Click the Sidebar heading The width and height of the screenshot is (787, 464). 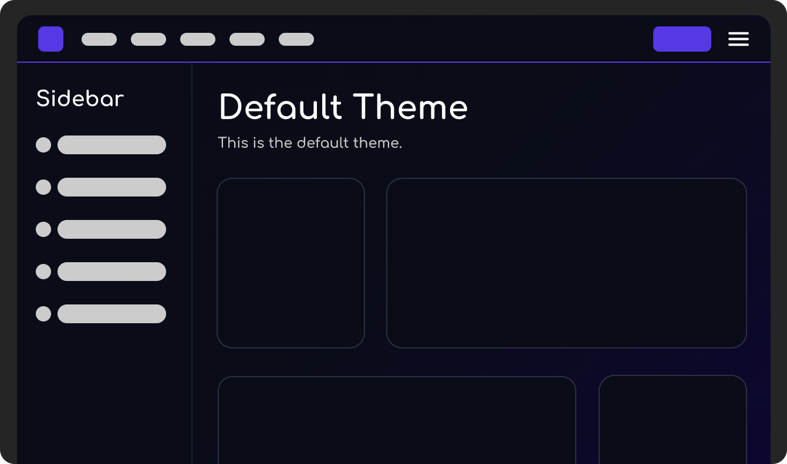[x=80, y=99]
